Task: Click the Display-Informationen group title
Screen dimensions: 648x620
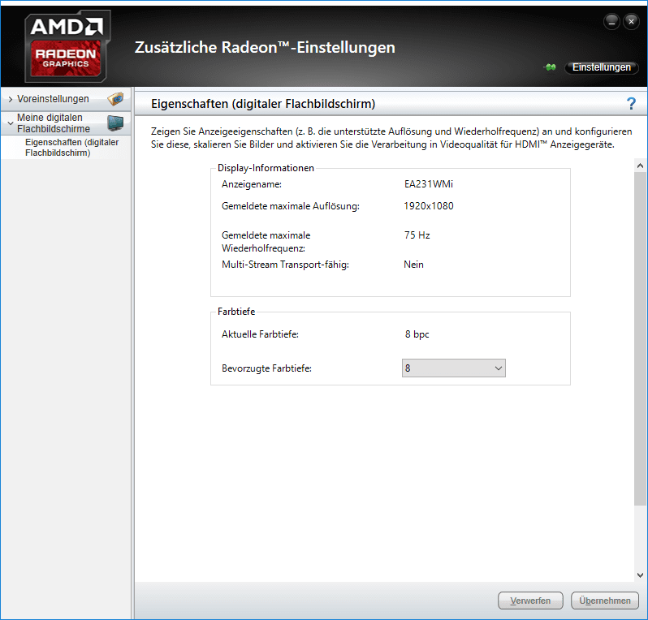Action: (x=266, y=168)
